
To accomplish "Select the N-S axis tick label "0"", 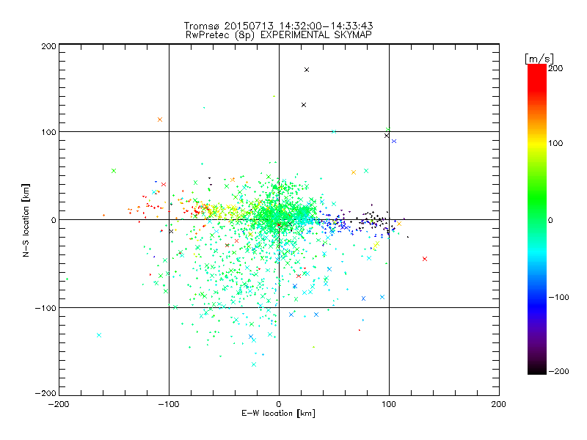I will (x=54, y=220).
